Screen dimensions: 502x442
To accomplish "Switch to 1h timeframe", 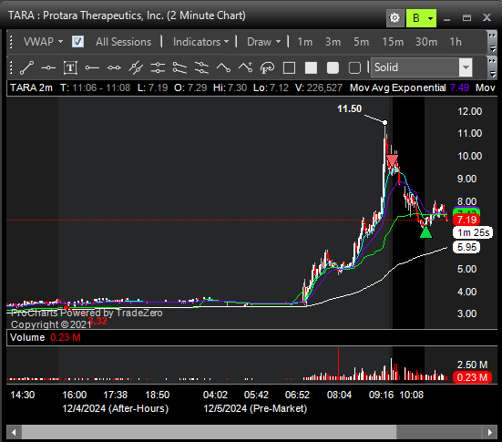I will click(456, 42).
